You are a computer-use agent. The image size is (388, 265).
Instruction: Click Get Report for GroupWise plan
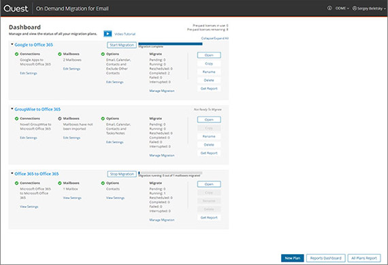click(209, 153)
